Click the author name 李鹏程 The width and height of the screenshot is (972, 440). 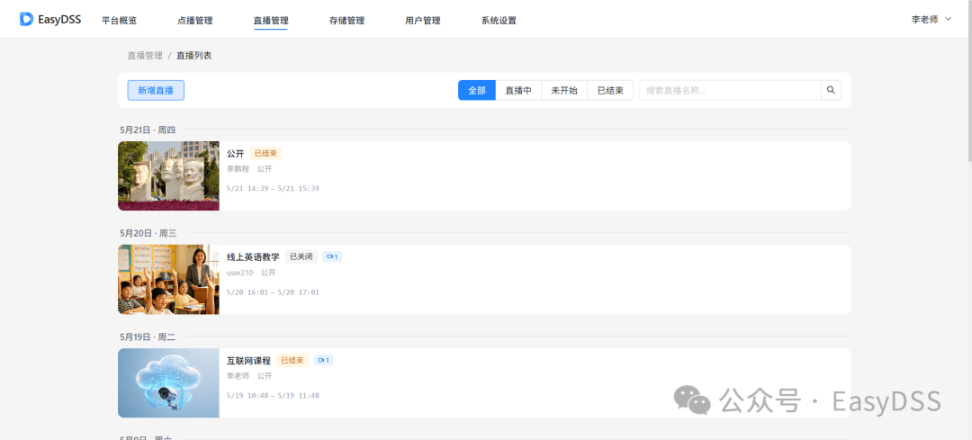point(238,168)
